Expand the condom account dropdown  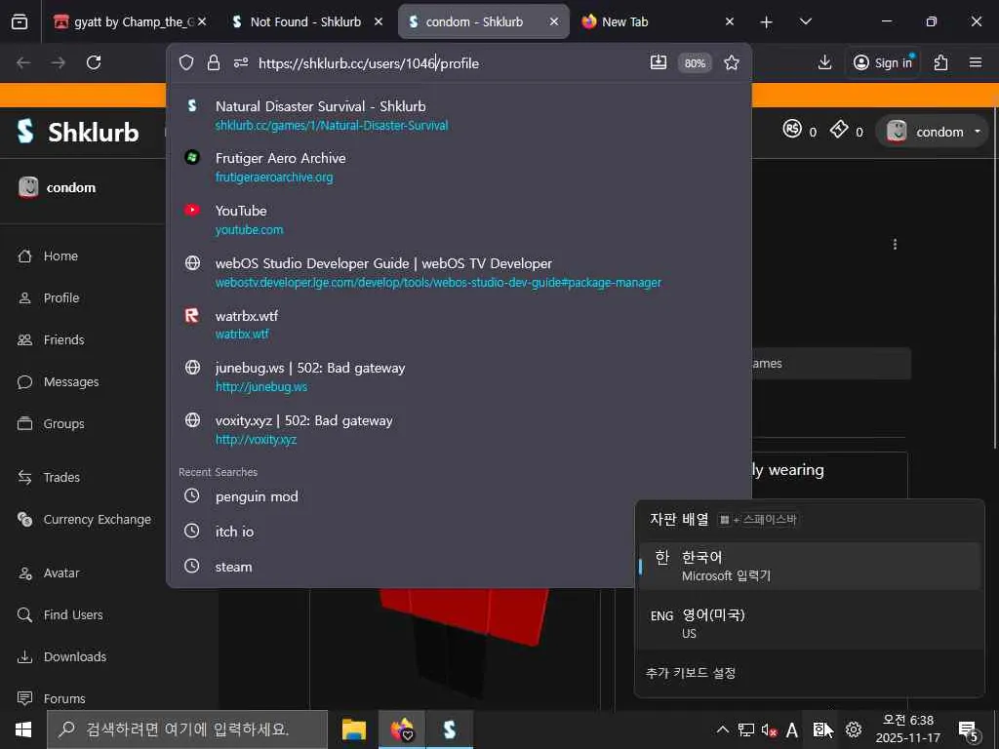click(x=933, y=132)
